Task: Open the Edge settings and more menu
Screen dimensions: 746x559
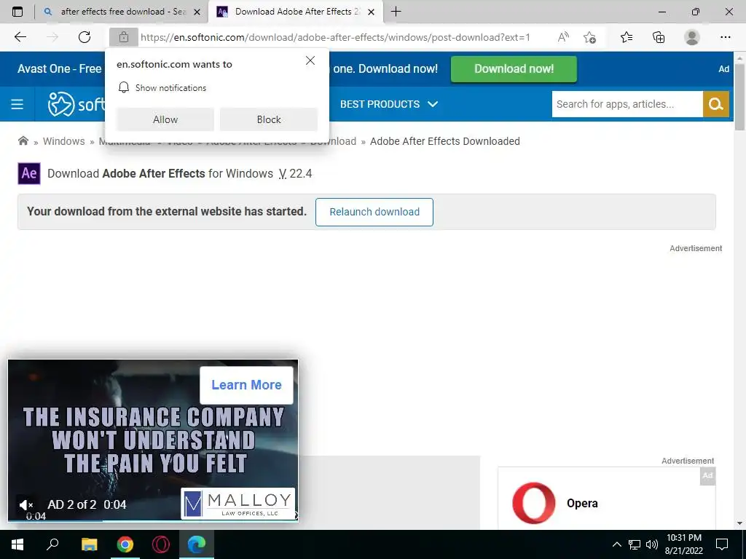Action: pos(725,37)
